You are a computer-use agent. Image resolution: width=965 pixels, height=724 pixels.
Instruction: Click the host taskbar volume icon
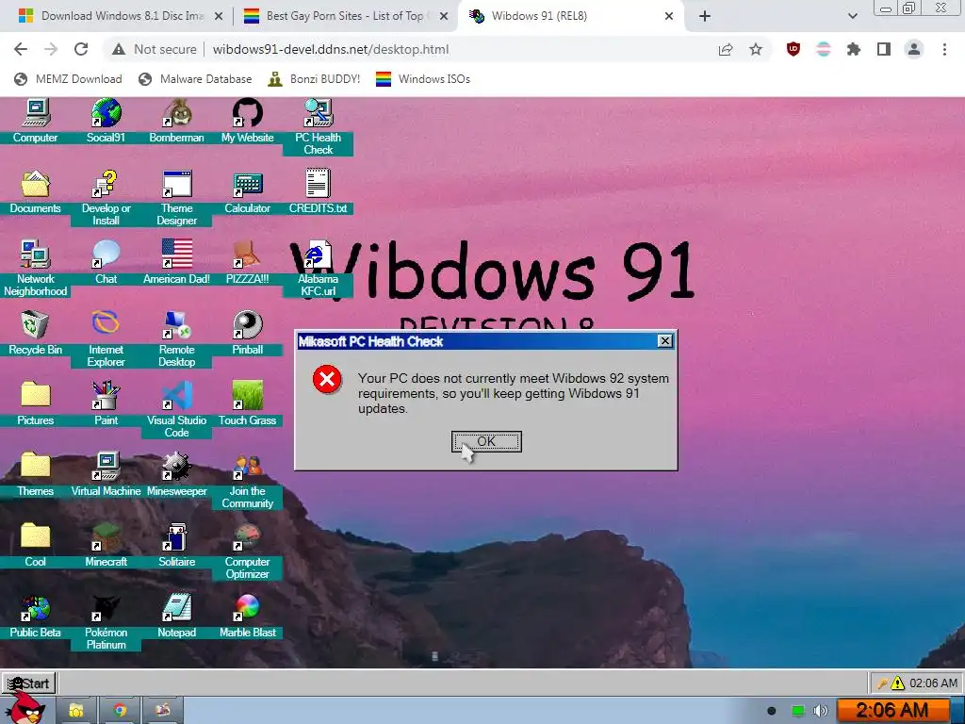point(820,711)
